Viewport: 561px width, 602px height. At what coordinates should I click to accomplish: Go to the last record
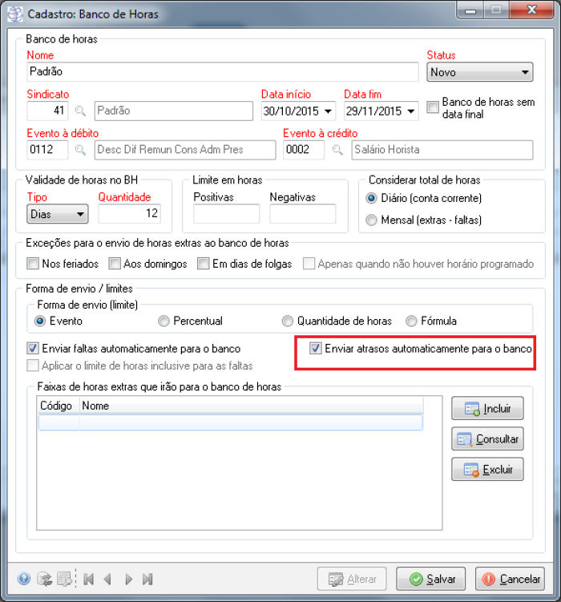click(x=147, y=578)
